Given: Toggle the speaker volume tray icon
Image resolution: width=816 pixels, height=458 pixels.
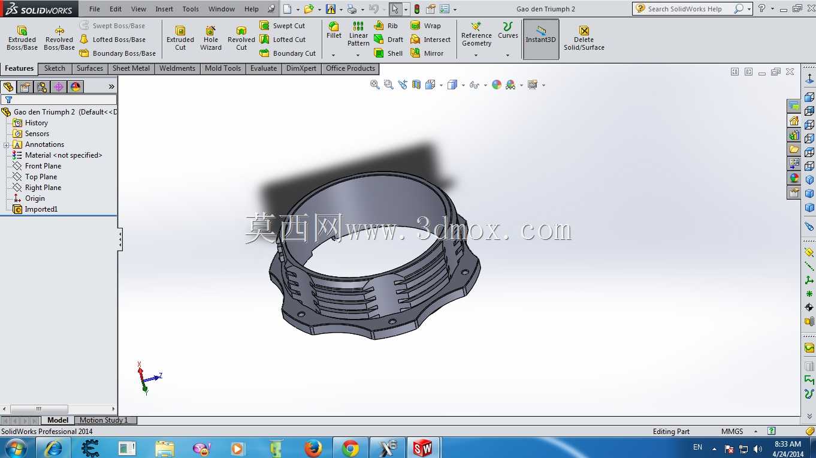Looking at the screenshot, I should (758, 448).
